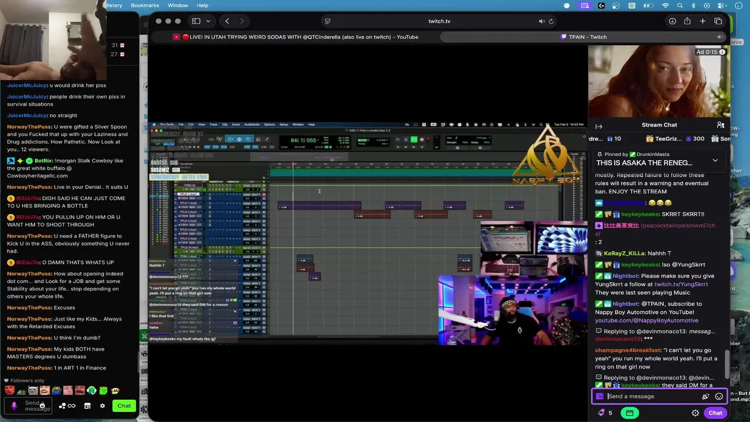Open Twitch chat settings gear
The width and height of the screenshot is (750, 422).
point(696,413)
